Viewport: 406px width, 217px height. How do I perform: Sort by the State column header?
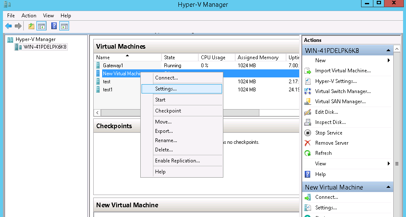click(180, 58)
